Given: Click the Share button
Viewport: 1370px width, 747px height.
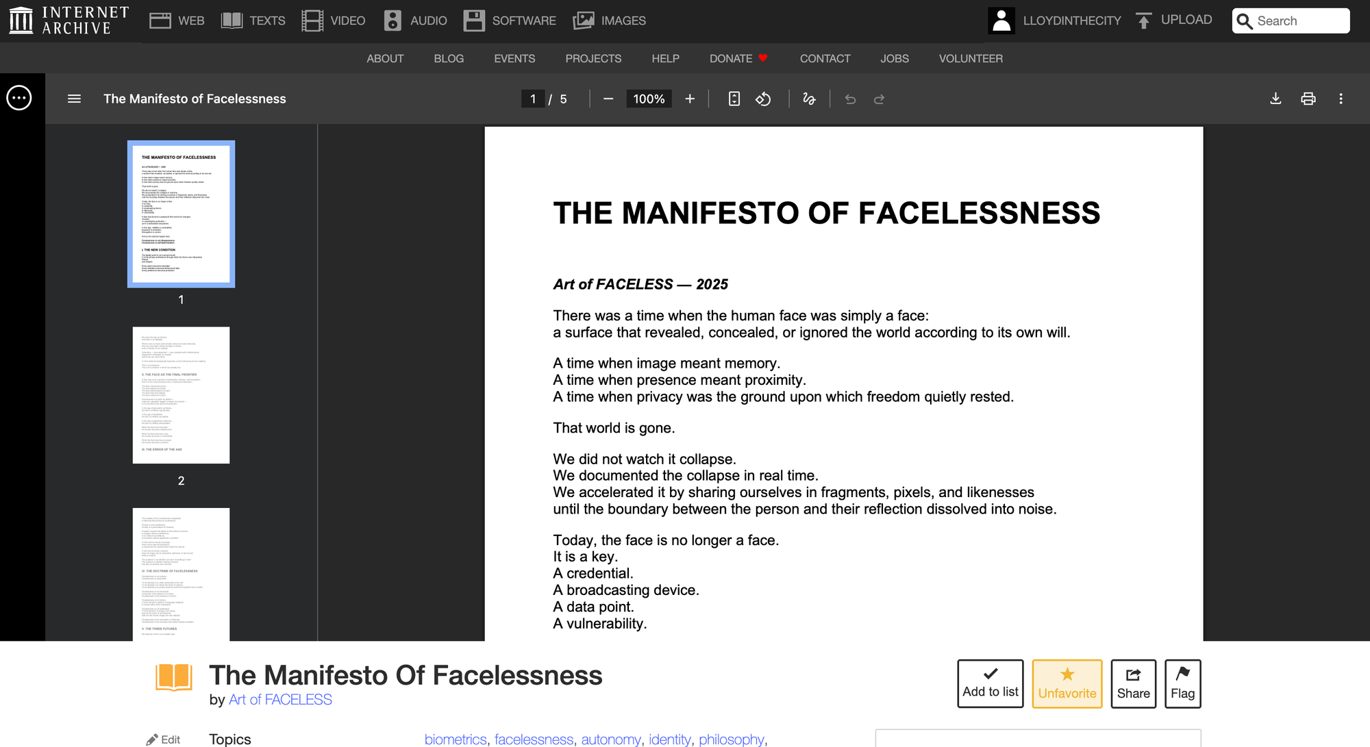Looking at the screenshot, I should point(1133,683).
